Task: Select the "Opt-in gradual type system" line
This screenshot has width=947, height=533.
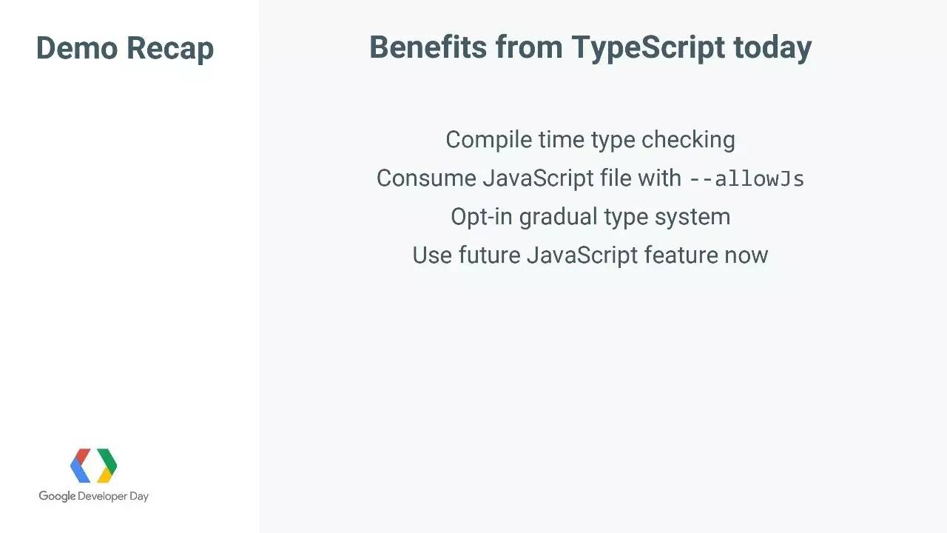Action: coord(590,217)
